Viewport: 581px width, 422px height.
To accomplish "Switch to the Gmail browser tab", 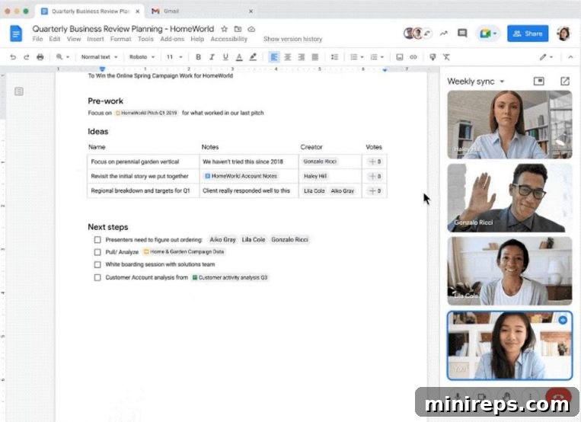I will coord(202,11).
